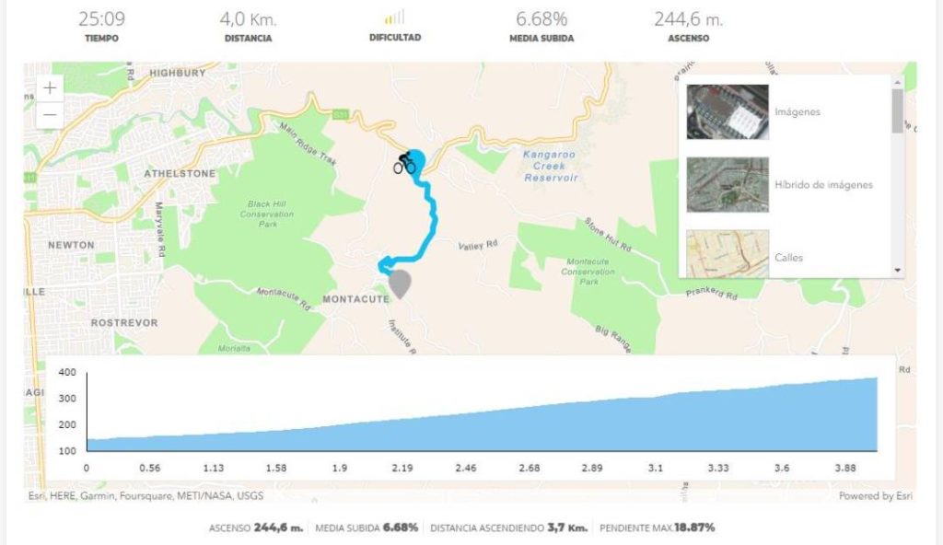Click the difficulty signal bars icon
The image size is (943, 545).
[394, 17]
